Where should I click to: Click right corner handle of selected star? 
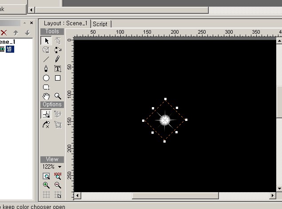(x=186, y=120)
